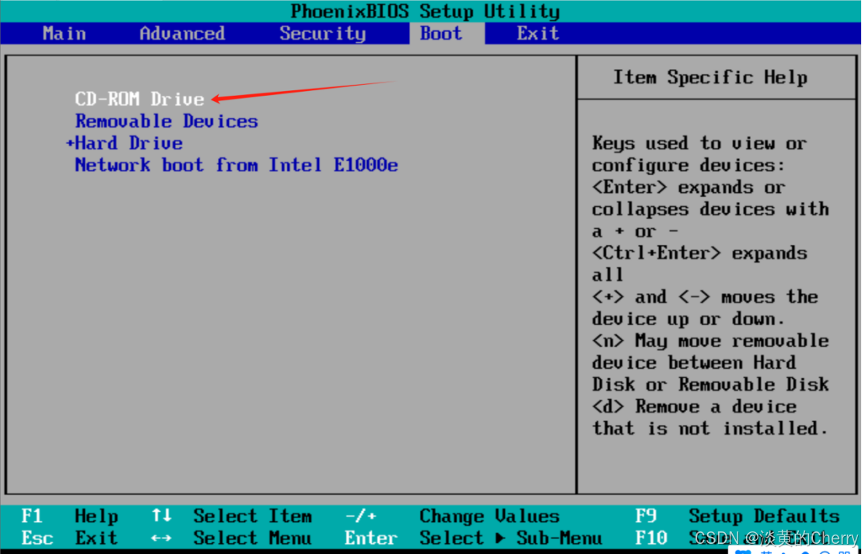This screenshot has width=862, height=554.
Task: Click '<Ctrl+Enter> expands' help line
Action: point(699,254)
